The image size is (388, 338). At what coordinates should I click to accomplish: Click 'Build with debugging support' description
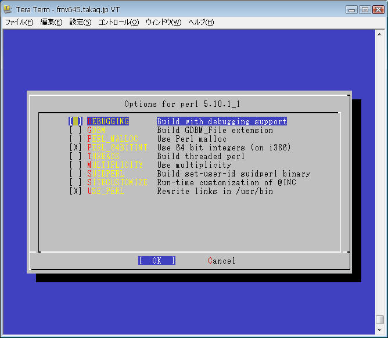click(222, 121)
